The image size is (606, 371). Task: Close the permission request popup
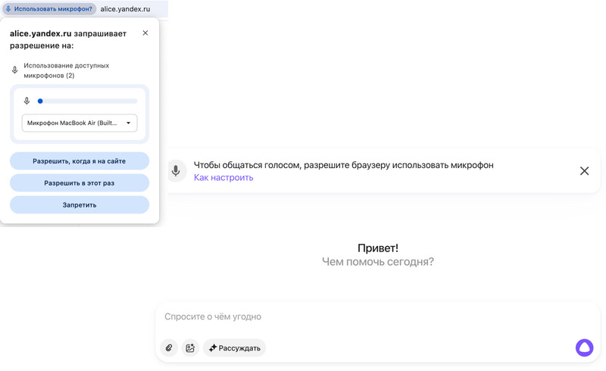(145, 33)
